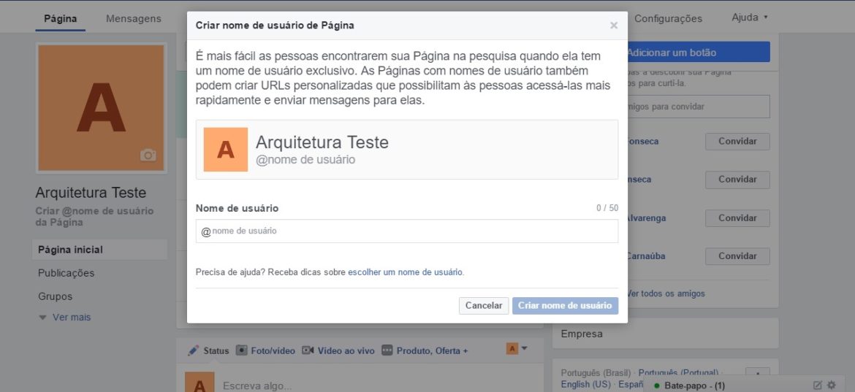Click the page avatar thumbnail in the dialog
Screen dimensions: 855x392
click(226, 150)
